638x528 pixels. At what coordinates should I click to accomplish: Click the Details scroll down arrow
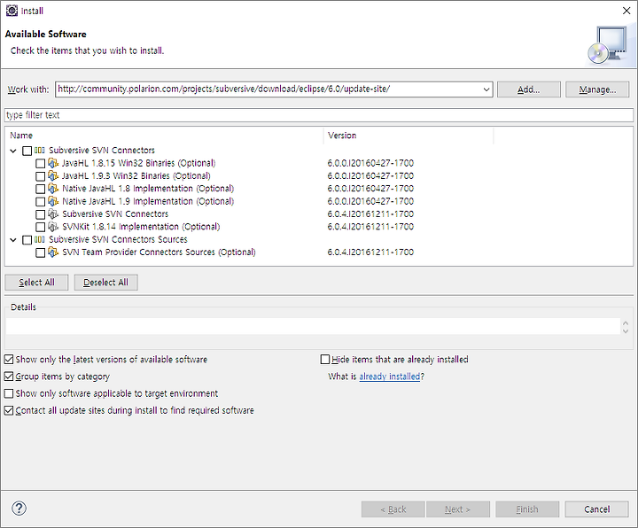tap(626, 330)
